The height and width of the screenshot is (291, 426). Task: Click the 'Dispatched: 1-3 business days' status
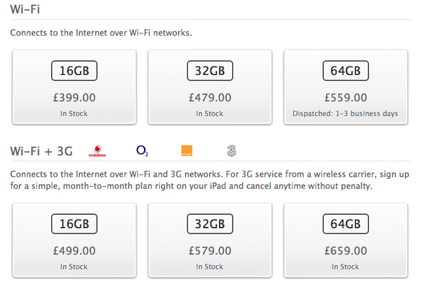pos(345,114)
